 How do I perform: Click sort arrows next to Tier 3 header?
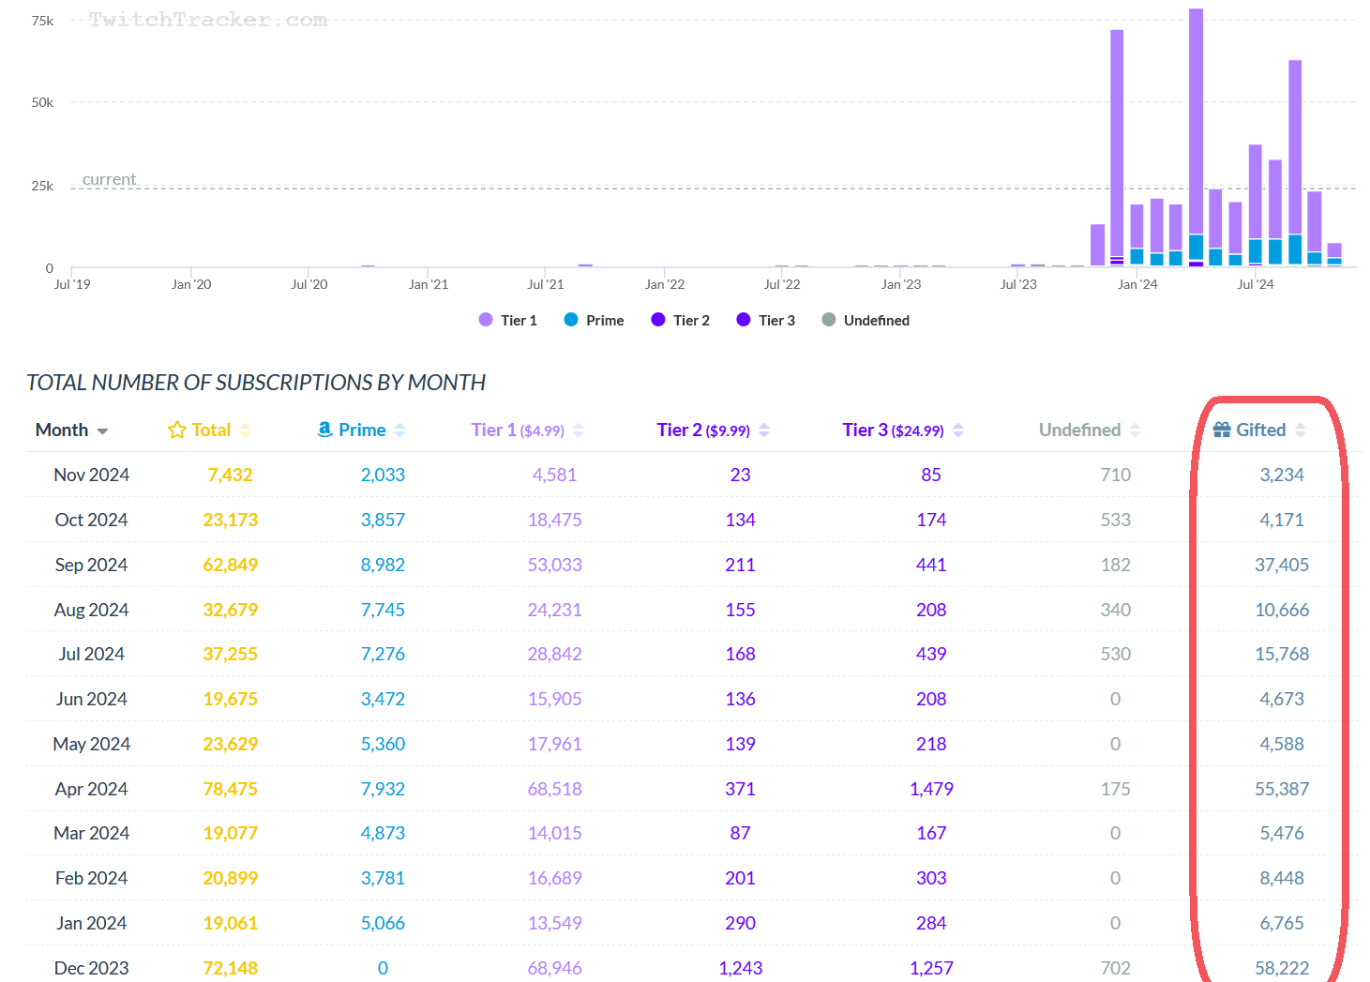point(958,431)
